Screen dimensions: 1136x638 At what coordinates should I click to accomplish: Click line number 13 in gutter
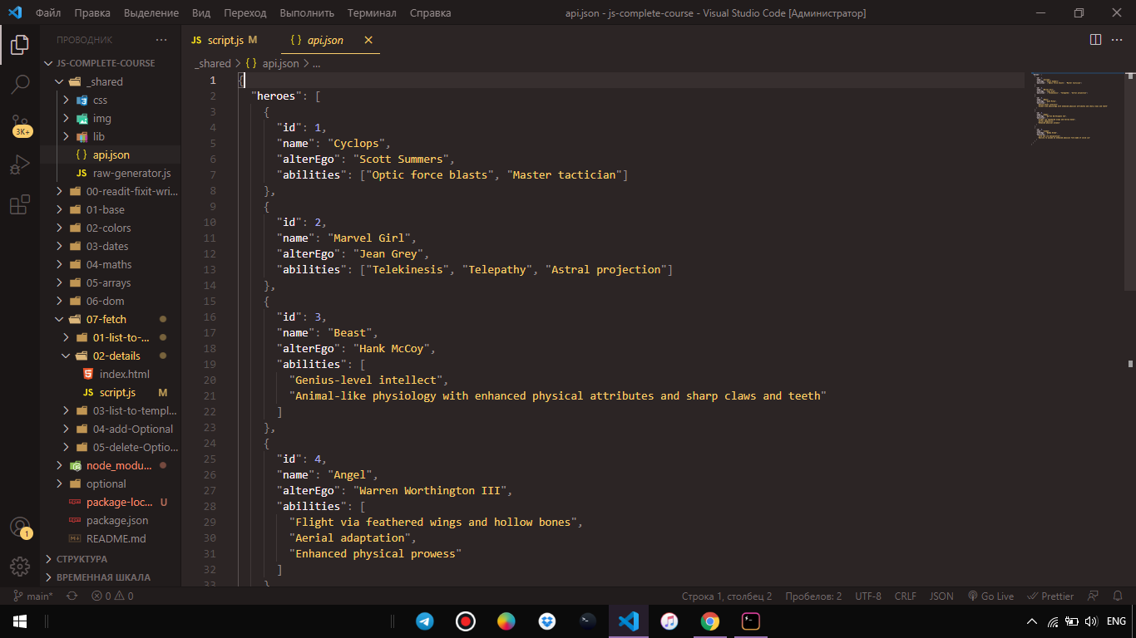pos(210,269)
